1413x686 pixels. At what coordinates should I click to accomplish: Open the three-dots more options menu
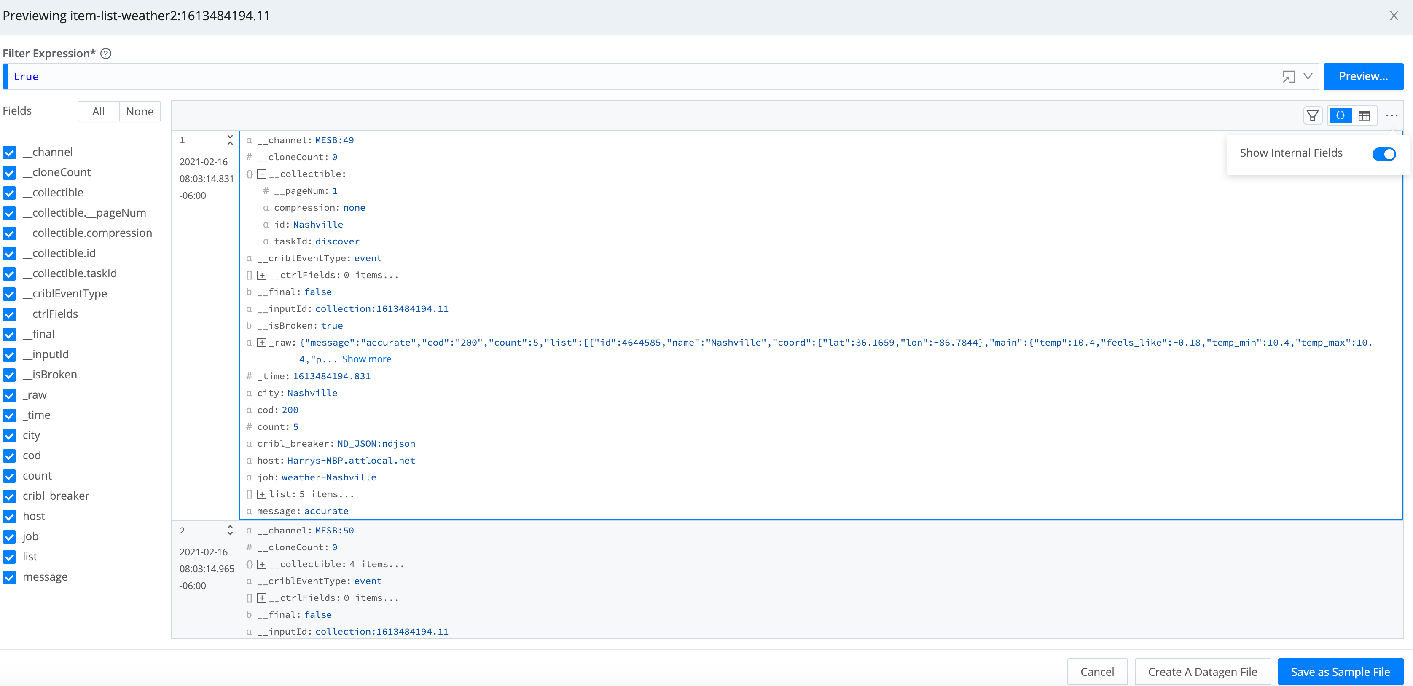click(x=1391, y=116)
